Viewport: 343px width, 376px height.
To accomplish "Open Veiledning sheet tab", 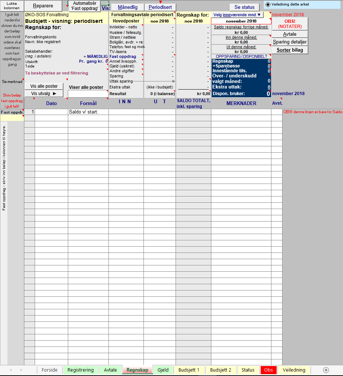I will click(x=294, y=370).
